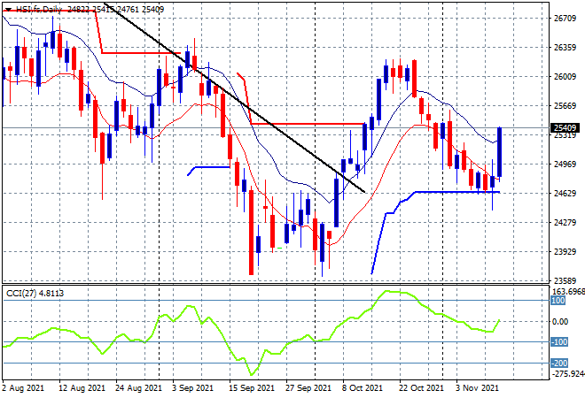Click the 3 Sep 2021 date label

coord(192,388)
